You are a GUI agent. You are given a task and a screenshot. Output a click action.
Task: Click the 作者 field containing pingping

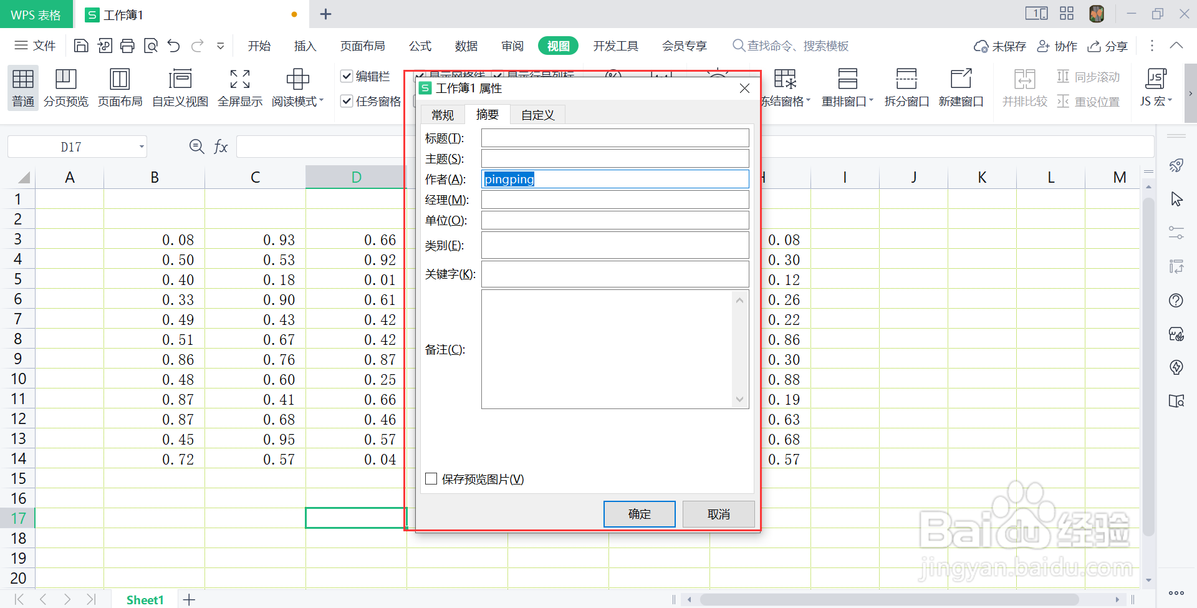click(615, 179)
